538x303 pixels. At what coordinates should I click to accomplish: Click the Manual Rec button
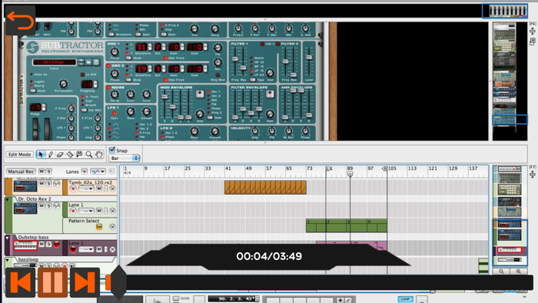[x=21, y=171]
